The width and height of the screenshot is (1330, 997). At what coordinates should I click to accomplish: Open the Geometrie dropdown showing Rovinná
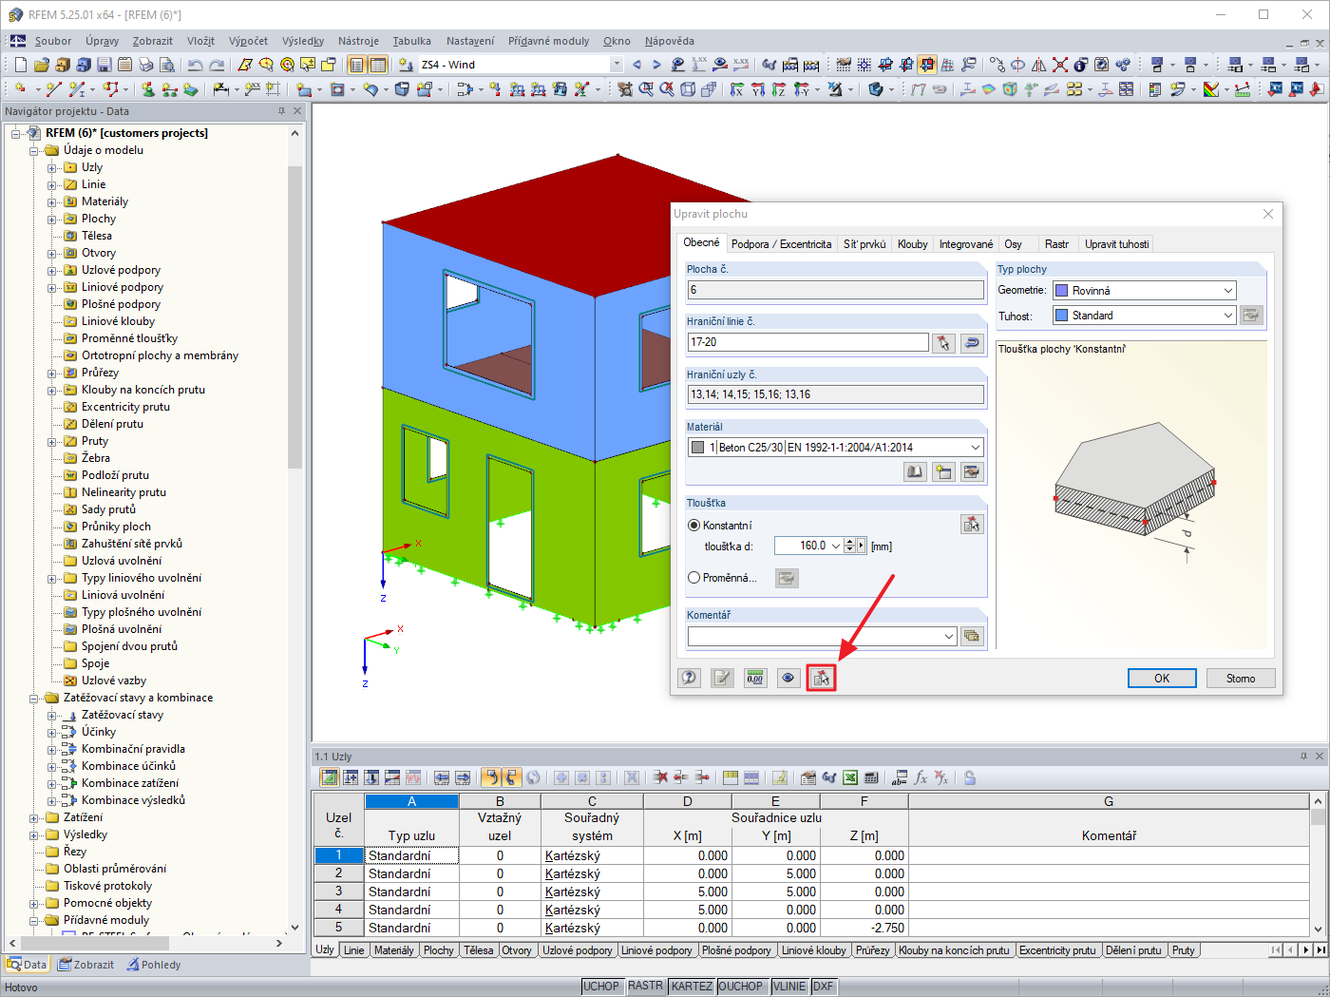click(1145, 290)
